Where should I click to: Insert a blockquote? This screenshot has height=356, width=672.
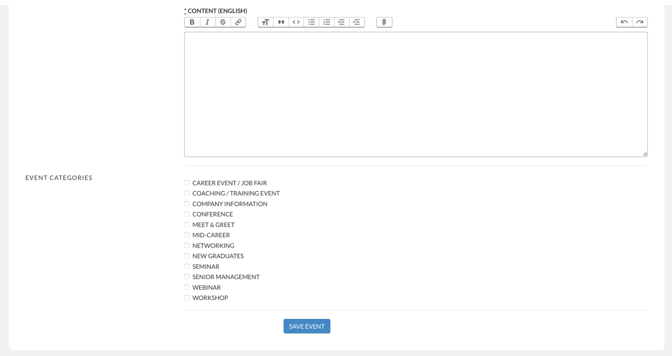pos(281,22)
